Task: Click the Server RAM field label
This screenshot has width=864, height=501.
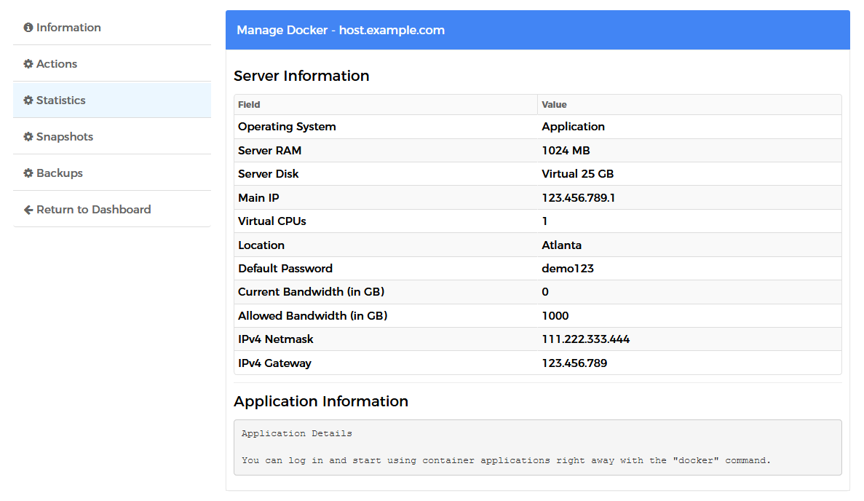Action: click(269, 151)
